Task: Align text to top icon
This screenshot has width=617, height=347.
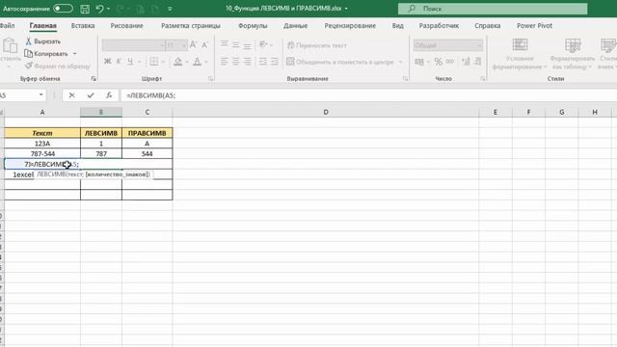Action: tap(225, 44)
